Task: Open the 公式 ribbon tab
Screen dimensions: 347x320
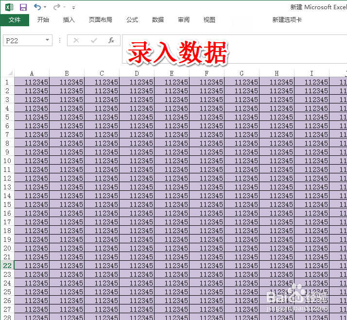Action: point(132,20)
